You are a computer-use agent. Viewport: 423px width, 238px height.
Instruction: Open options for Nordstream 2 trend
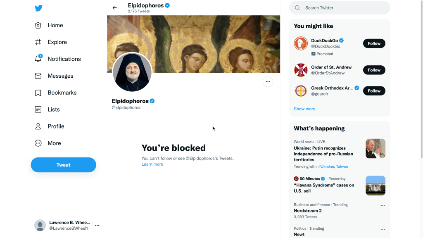tap(383, 205)
